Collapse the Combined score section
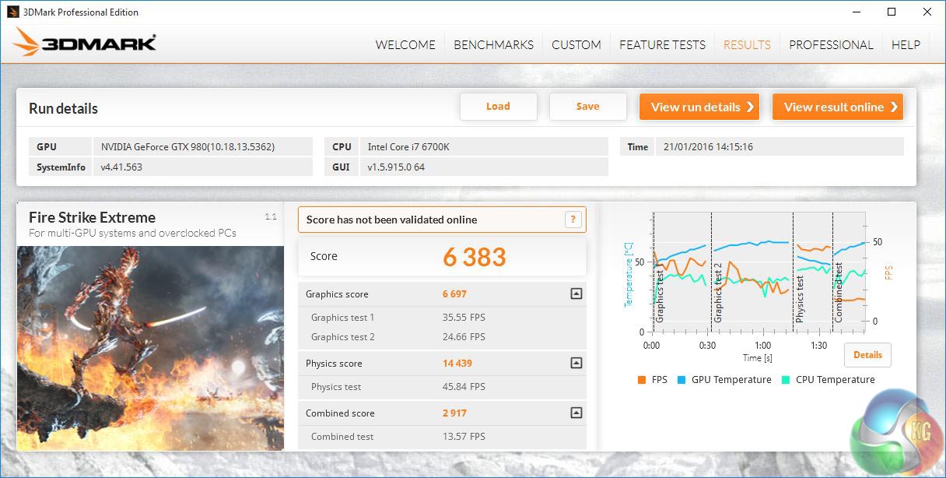Image resolution: width=946 pixels, height=478 pixels. point(576,413)
